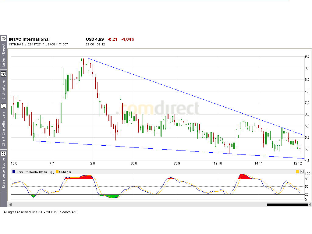
Task: Click the yellow SMA (3) color swatch
Action: pyautogui.click(x=57, y=172)
